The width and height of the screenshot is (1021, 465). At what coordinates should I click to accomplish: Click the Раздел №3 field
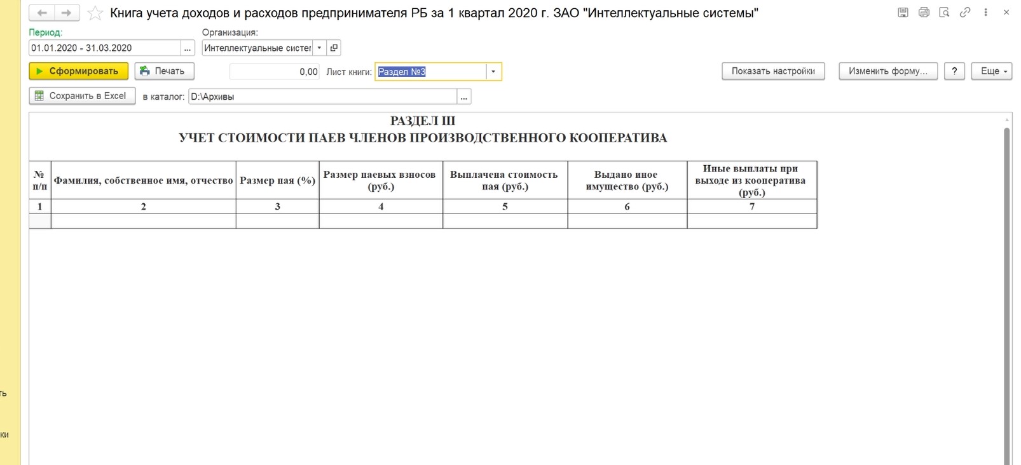pos(431,72)
